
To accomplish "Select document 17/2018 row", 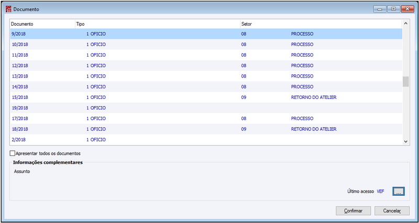I will click(x=206, y=119).
